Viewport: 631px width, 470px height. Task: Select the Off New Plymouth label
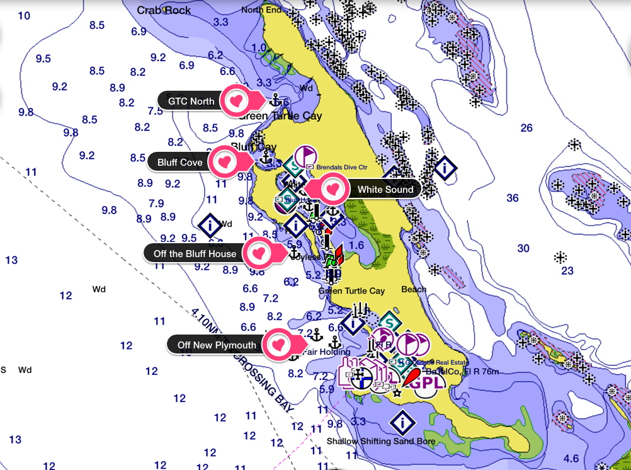click(x=217, y=345)
